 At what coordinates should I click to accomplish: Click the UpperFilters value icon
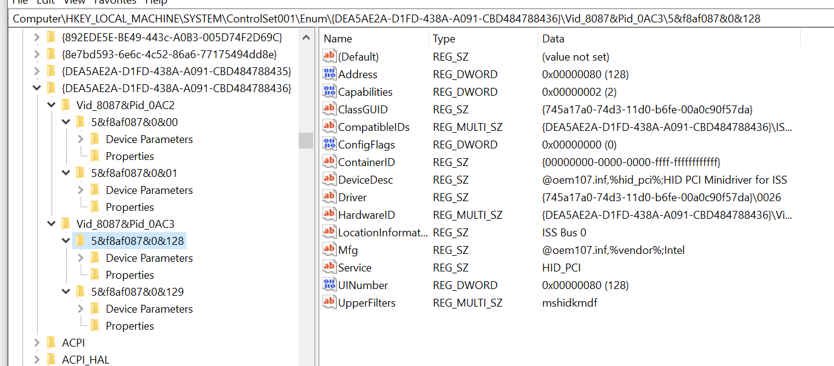point(330,302)
